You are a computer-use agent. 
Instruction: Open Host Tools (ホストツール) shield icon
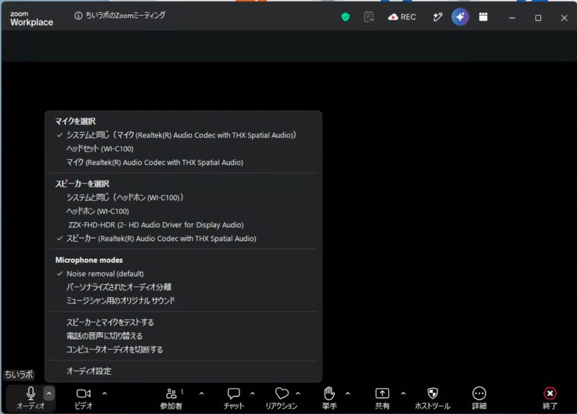[433, 393]
